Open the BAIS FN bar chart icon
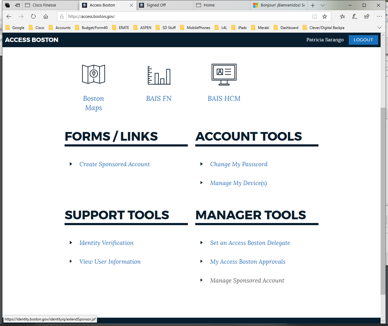Image resolution: width=388 pixels, height=326 pixels. 159,75
